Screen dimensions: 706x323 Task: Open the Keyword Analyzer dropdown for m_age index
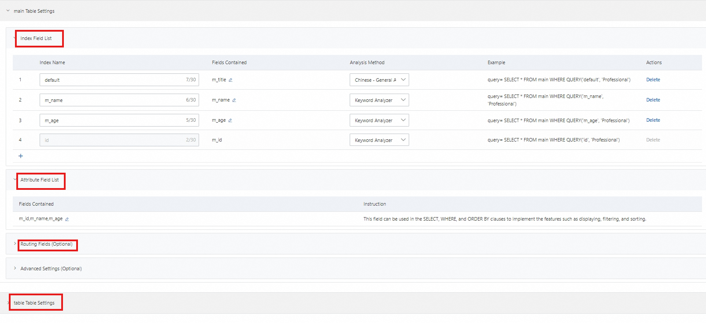(379, 120)
